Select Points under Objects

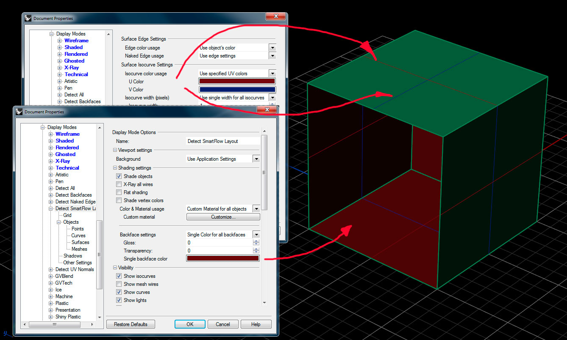78,229
